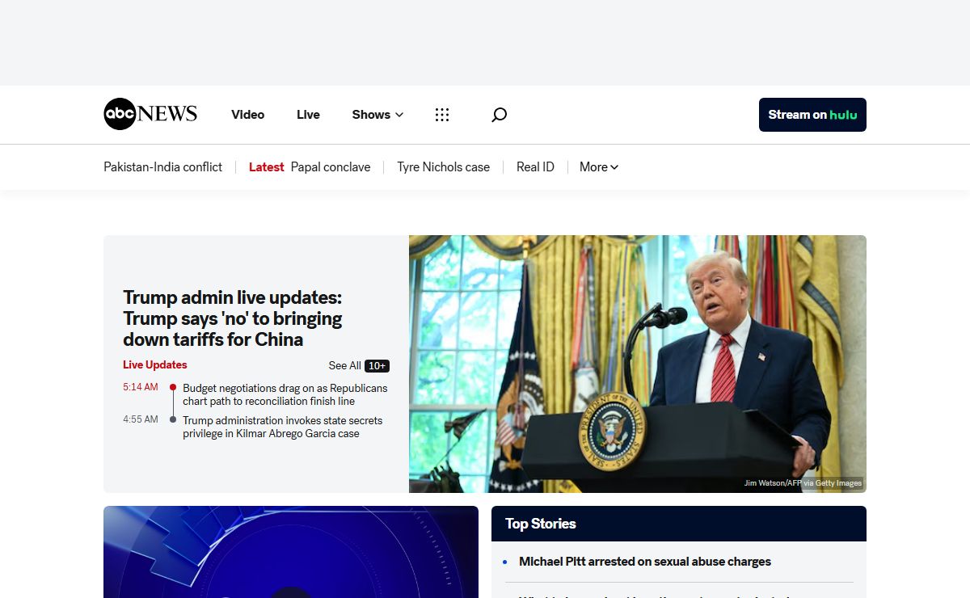Click the Live Updates label

coord(155,365)
